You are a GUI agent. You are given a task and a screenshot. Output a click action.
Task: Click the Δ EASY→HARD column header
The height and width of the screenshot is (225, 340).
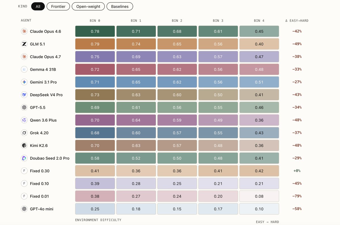pos(297,21)
